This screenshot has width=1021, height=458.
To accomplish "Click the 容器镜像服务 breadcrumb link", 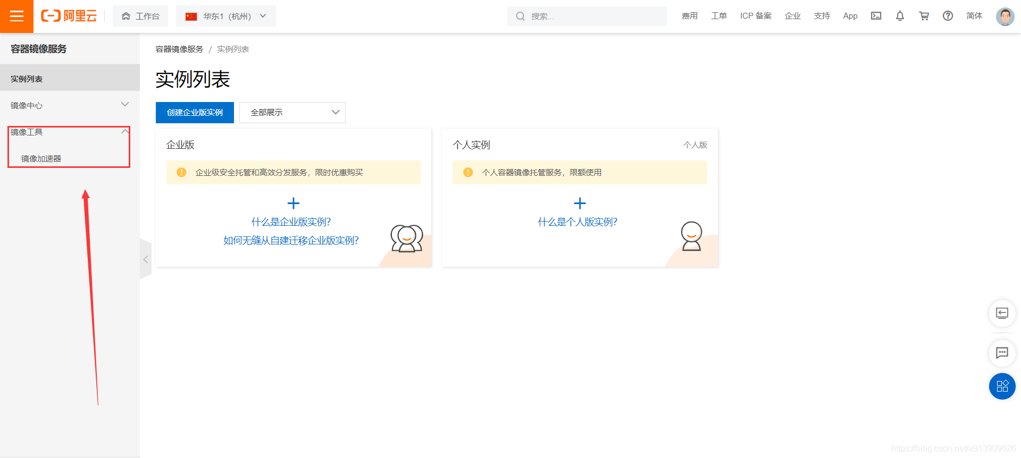I will click(179, 49).
